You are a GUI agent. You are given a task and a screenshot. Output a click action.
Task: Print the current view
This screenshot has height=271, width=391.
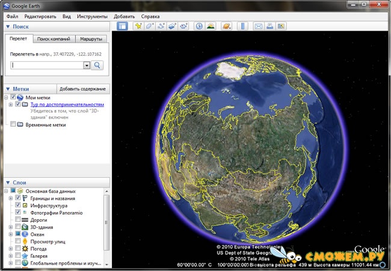[270, 26]
